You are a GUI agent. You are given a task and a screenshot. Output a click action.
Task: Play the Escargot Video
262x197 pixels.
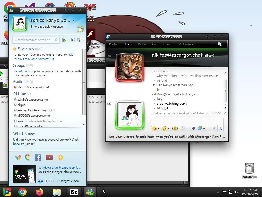[x=40, y=181]
